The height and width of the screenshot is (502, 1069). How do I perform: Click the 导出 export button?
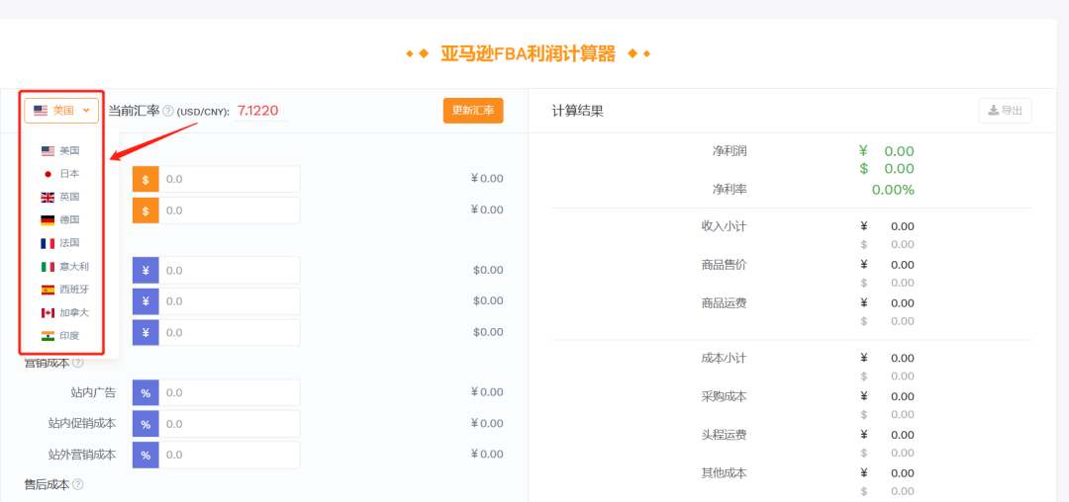[1005, 111]
